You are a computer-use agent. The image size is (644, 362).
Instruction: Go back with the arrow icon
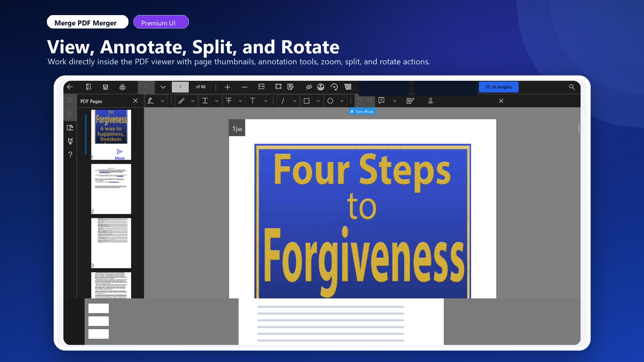tap(70, 87)
